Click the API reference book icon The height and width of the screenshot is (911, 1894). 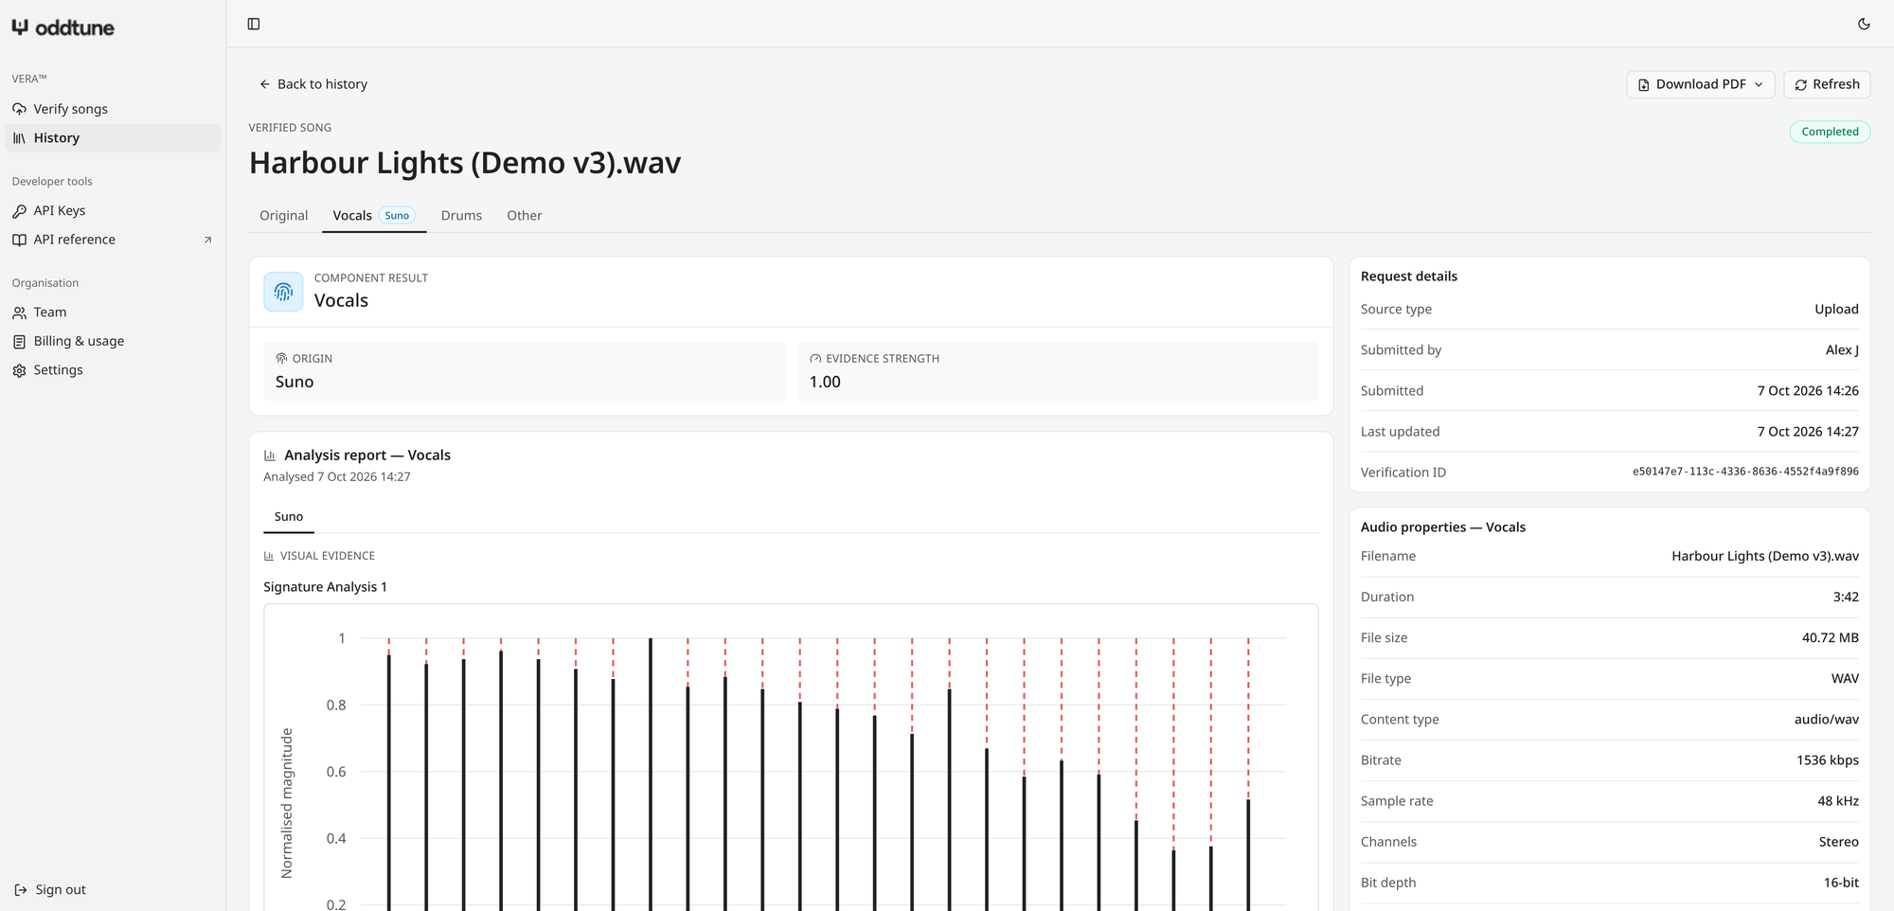click(x=19, y=240)
